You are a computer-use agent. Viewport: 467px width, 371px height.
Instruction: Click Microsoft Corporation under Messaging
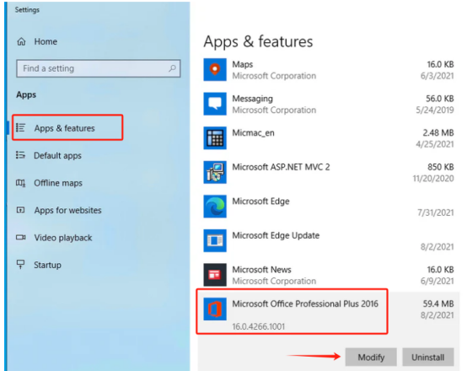click(x=274, y=110)
